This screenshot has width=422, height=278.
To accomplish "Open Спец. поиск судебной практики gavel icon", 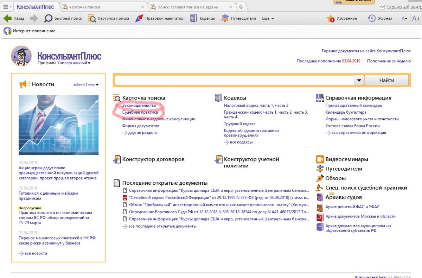I will click(320, 188).
